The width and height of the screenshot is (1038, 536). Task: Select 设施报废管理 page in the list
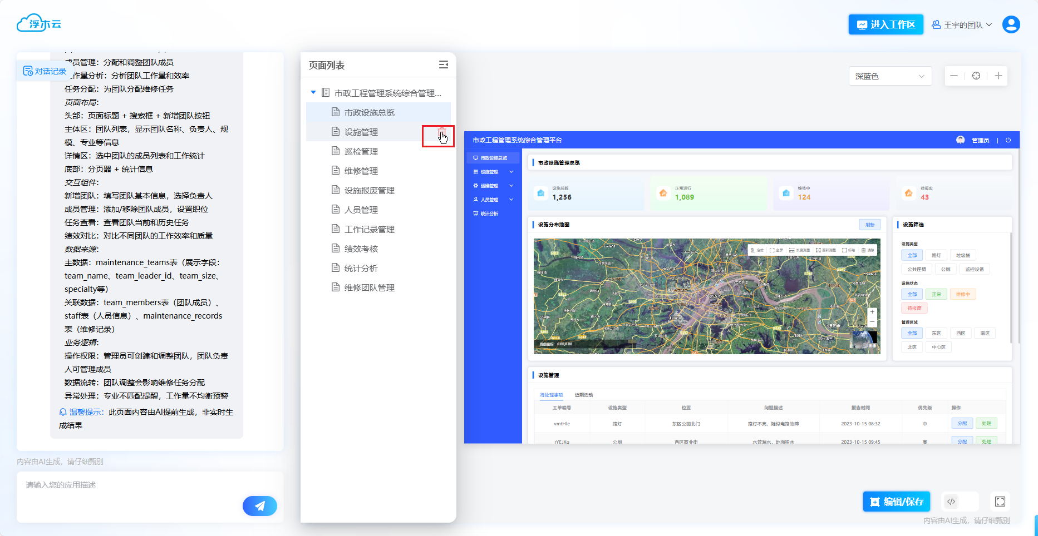coord(369,190)
